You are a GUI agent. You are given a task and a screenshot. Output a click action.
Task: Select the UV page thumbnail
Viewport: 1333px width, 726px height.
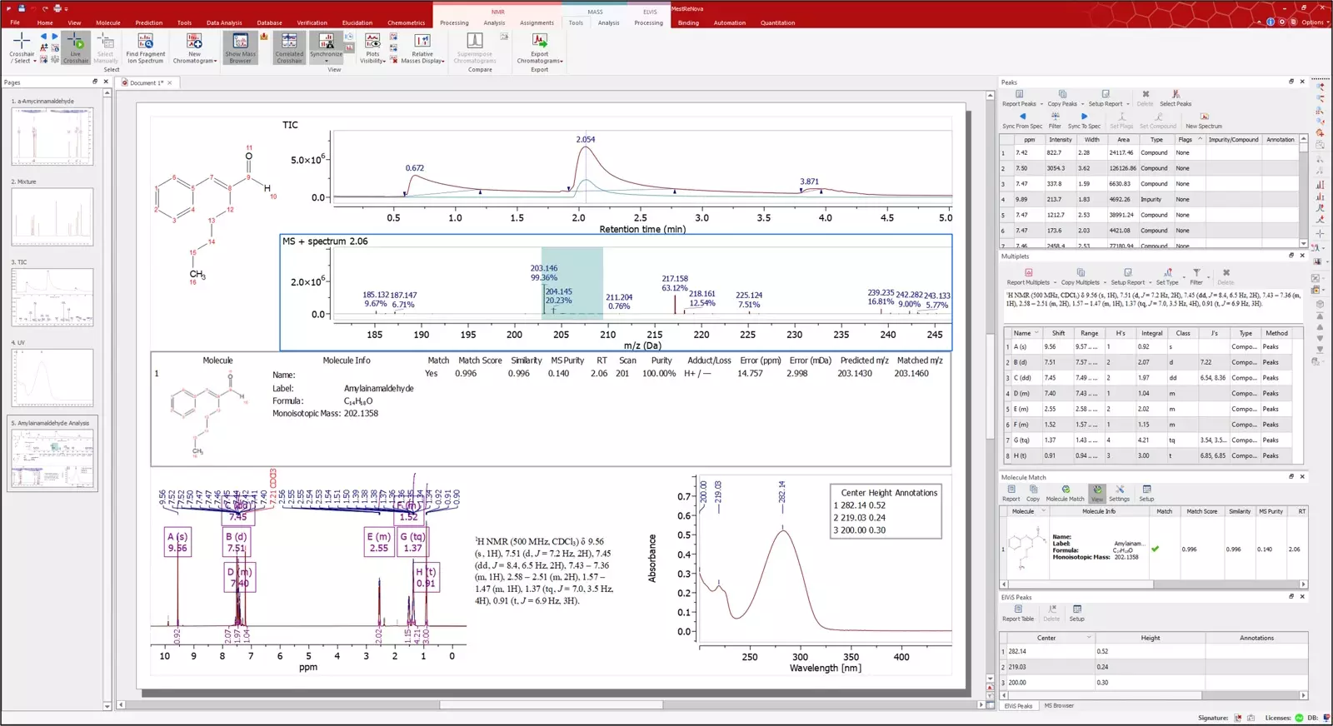click(52, 377)
